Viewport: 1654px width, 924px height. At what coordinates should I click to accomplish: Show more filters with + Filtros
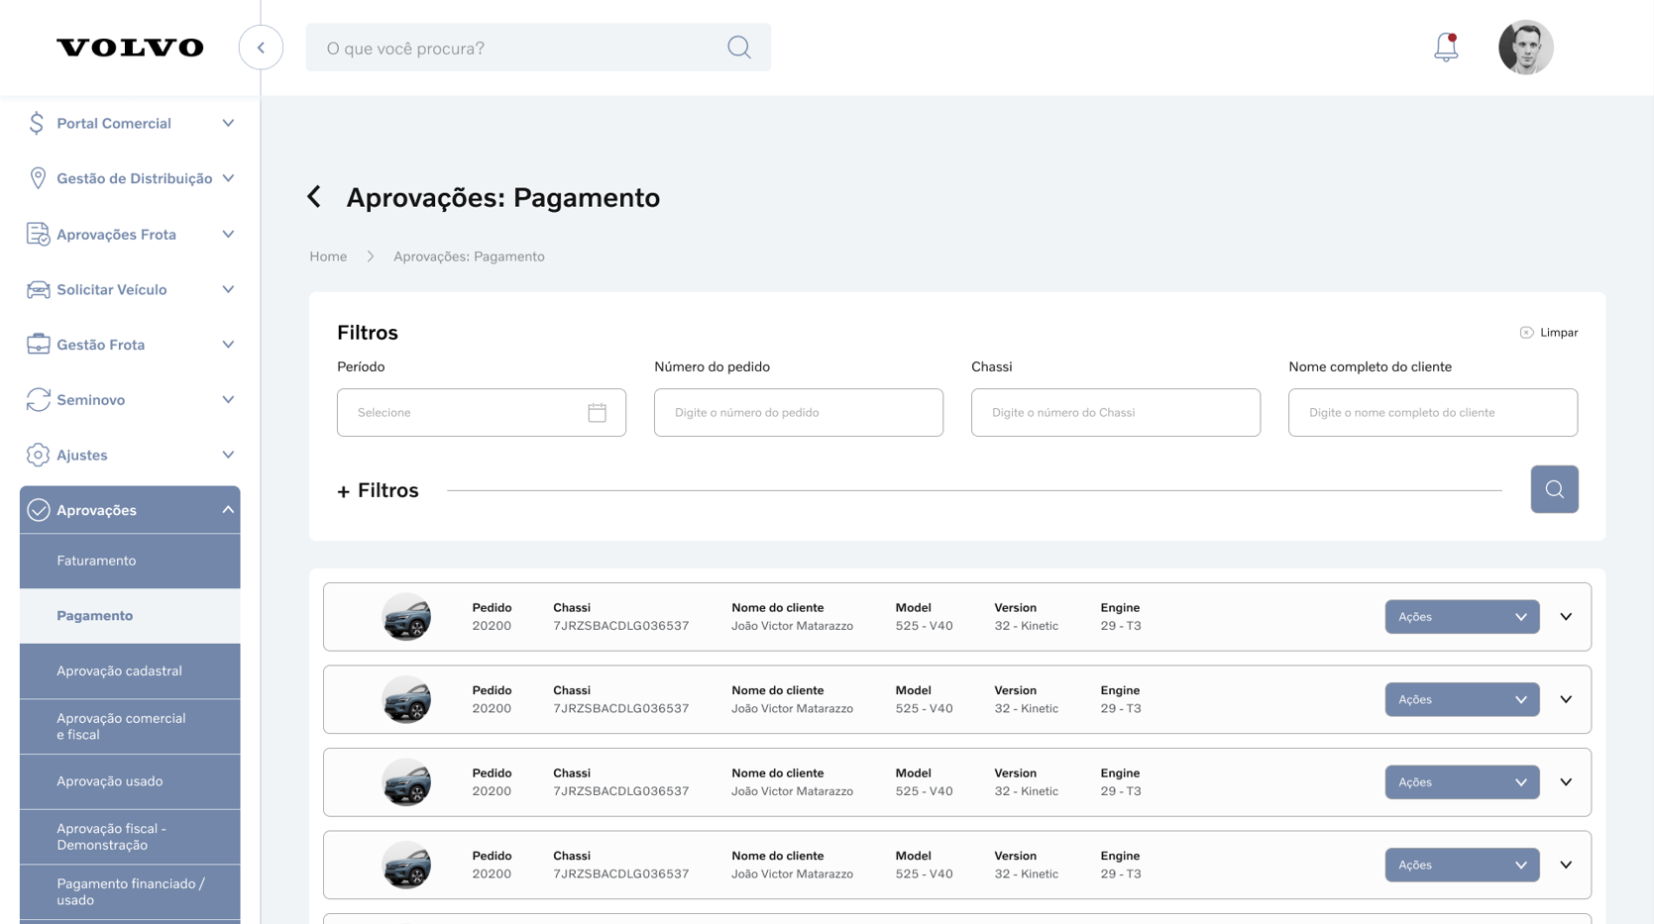tap(378, 491)
